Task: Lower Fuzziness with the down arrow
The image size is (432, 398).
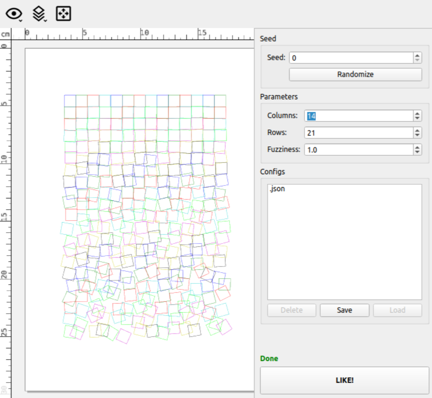Action: (x=417, y=152)
